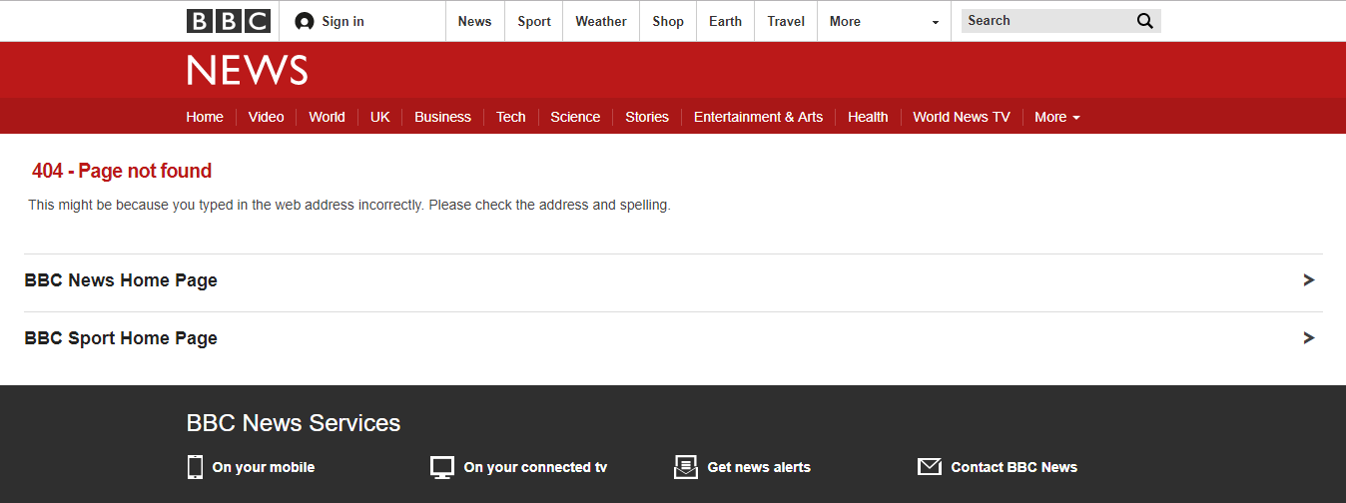Go to Business section

click(442, 117)
